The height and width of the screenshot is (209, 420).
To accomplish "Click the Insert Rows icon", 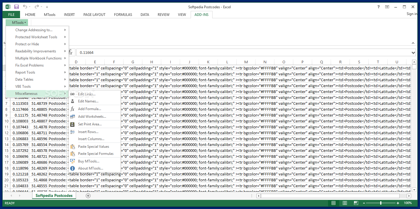I will 73,132.
